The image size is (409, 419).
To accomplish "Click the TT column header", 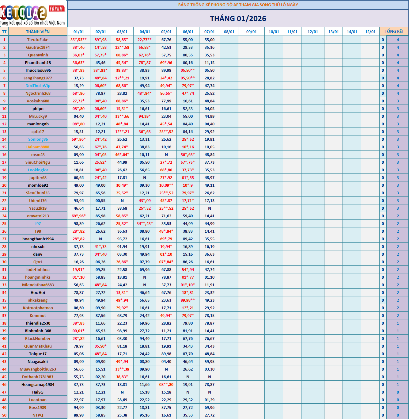I will 4,32.
